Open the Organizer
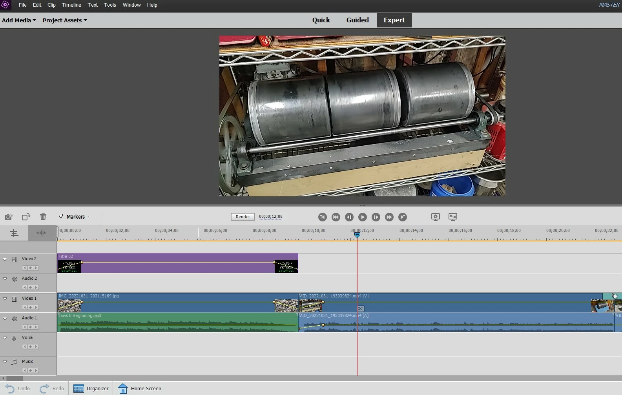The height and width of the screenshot is (395, 622). point(91,388)
